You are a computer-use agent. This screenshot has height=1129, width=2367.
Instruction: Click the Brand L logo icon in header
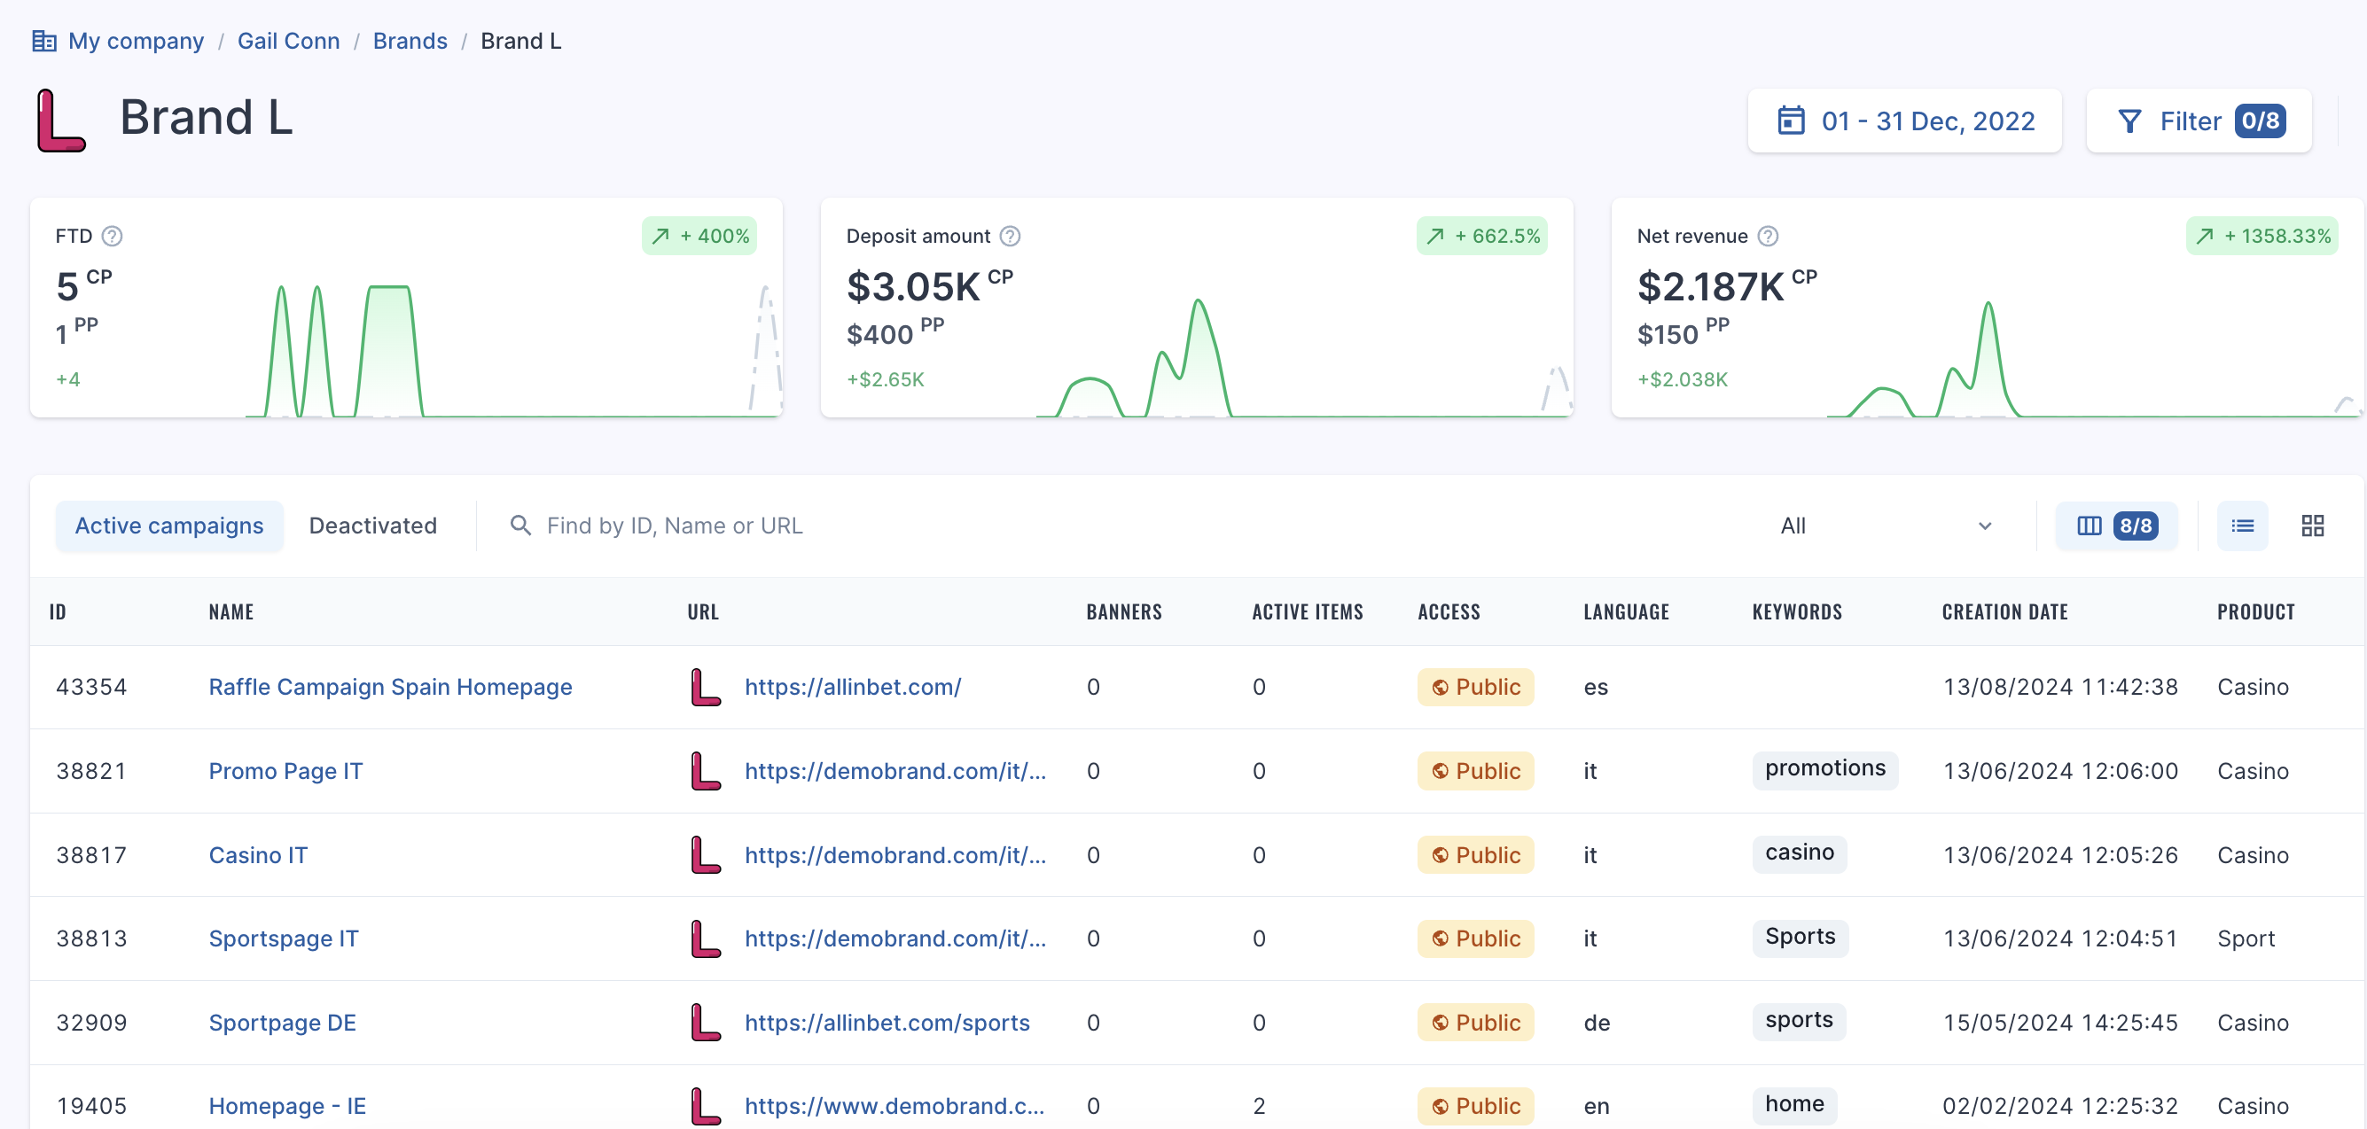point(60,120)
